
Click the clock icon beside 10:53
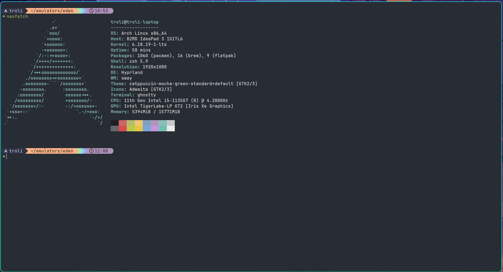tap(92, 11)
